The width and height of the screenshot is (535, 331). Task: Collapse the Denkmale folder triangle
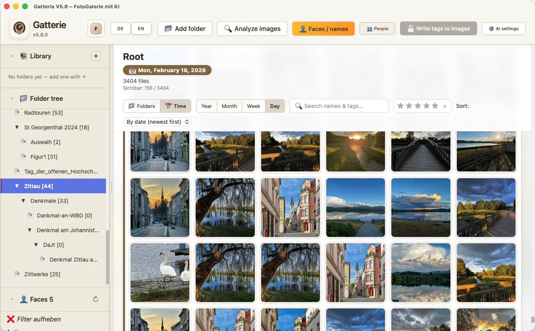(23, 201)
